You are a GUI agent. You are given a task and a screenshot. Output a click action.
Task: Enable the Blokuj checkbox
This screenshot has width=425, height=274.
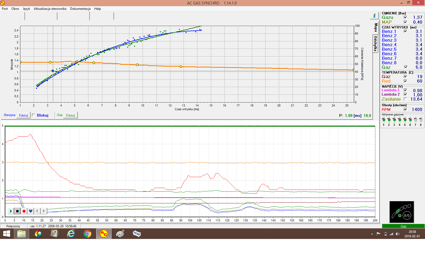33,115
